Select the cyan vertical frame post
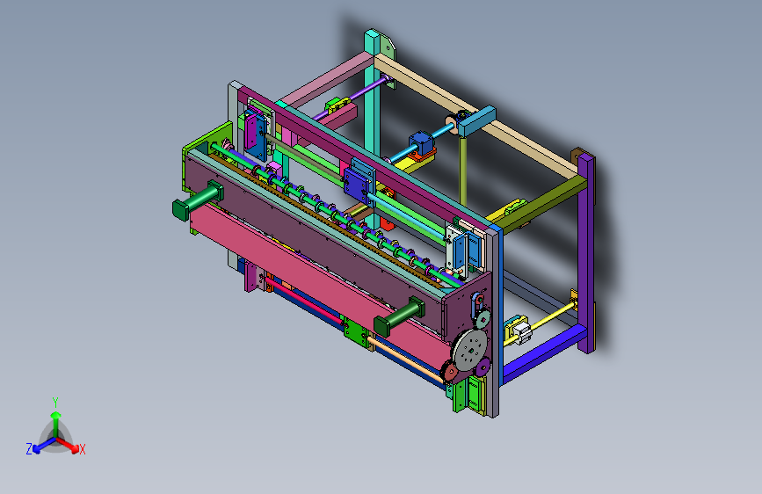 (373, 127)
